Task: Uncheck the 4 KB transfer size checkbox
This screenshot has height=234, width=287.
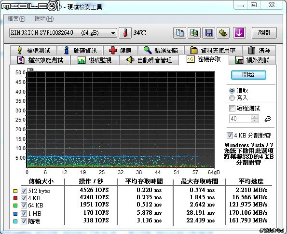Action: 24,198
